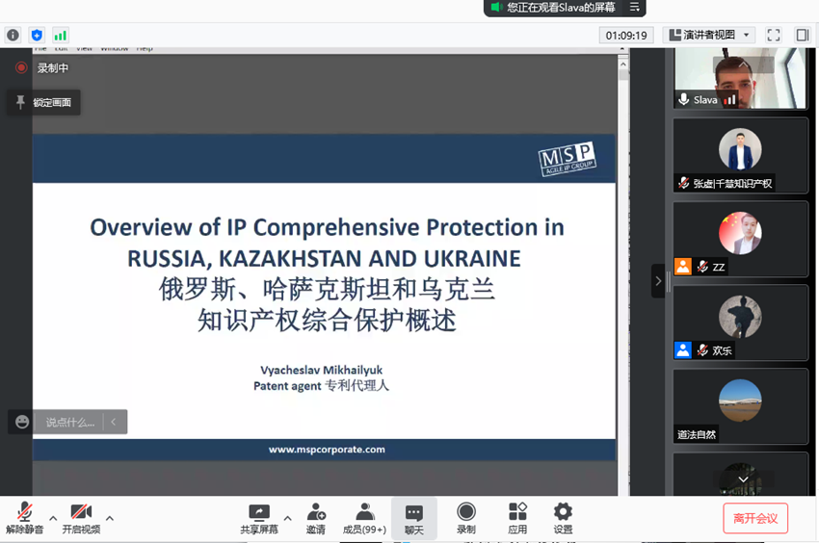Turn on camera with 开启视频

click(81, 518)
